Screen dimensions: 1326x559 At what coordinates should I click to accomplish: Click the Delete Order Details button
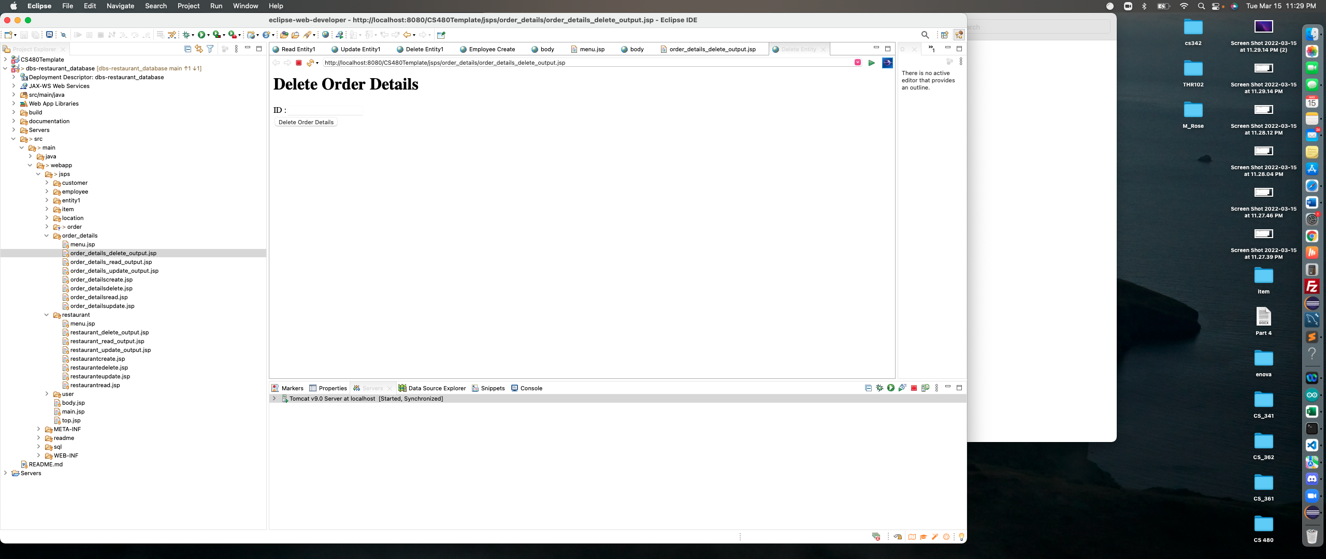click(306, 122)
